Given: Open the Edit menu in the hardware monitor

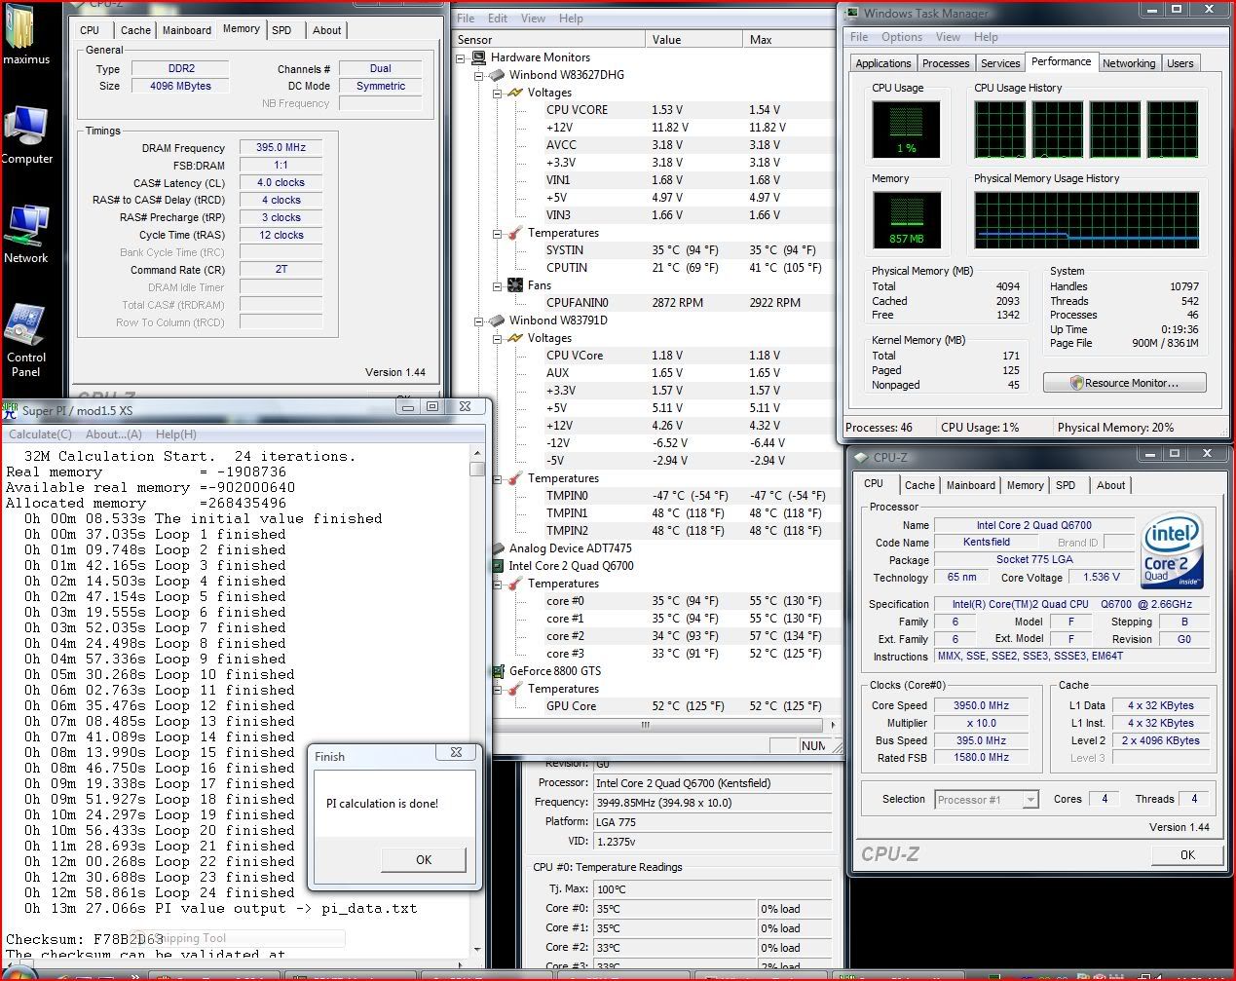Looking at the screenshot, I should [498, 19].
